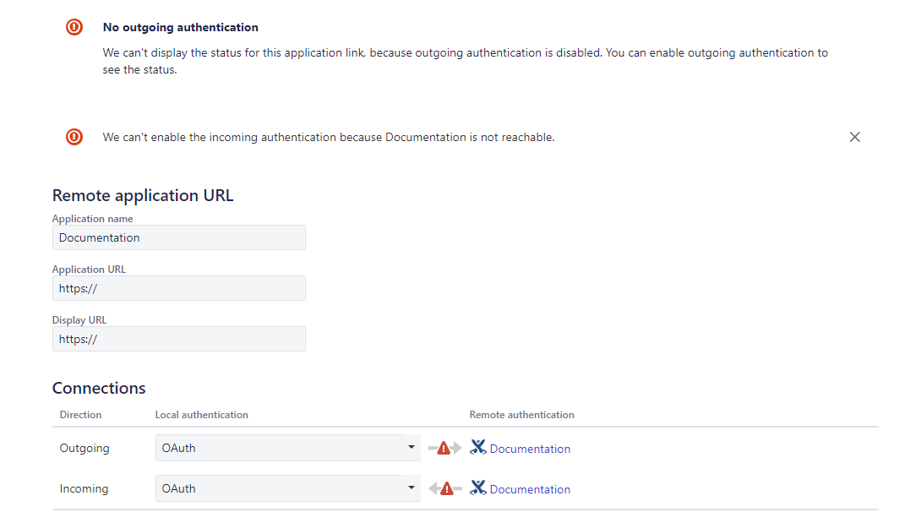Image resolution: width=905 pixels, height=523 pixels.
Task: Focus the Application name field
Action: (x=179, y=237)
